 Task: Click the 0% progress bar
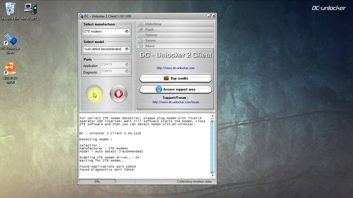[x=97, y=182]
